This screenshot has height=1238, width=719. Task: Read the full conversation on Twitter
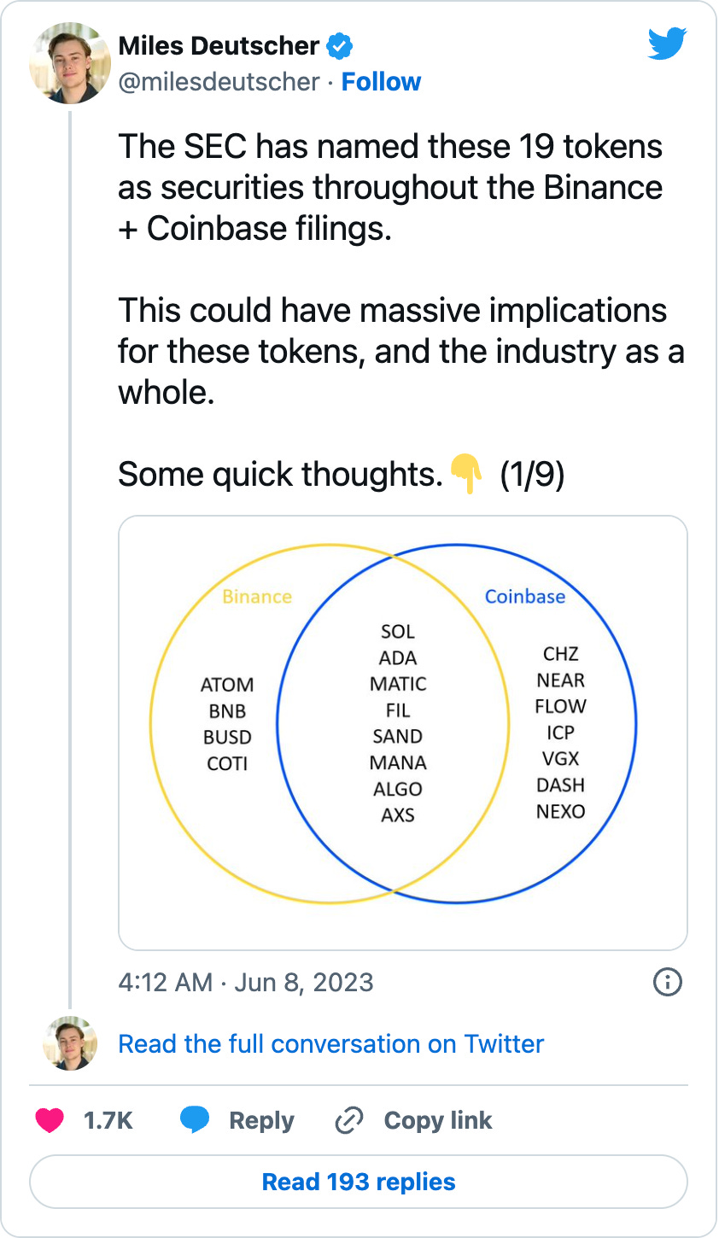coord(331,1043)
